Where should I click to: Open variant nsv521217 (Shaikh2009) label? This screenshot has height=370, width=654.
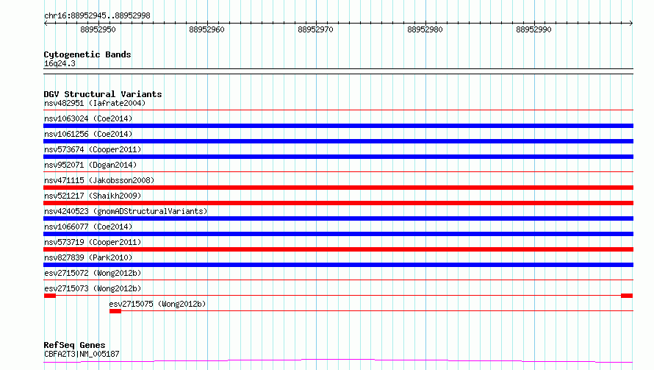click(x=93, y=196)
